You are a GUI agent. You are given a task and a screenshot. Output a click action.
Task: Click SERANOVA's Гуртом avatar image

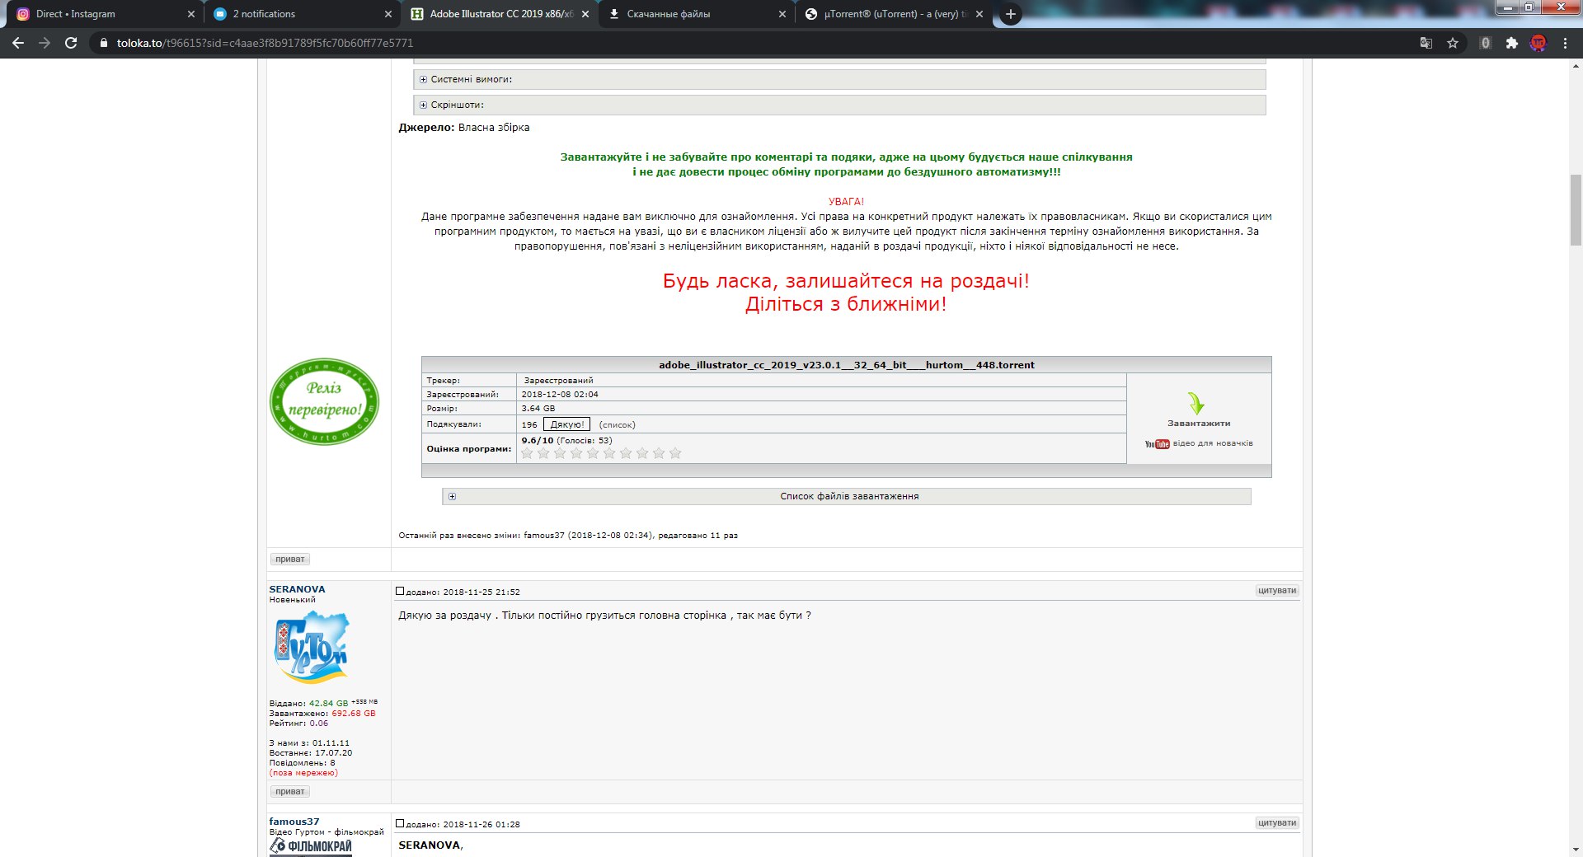311,648
